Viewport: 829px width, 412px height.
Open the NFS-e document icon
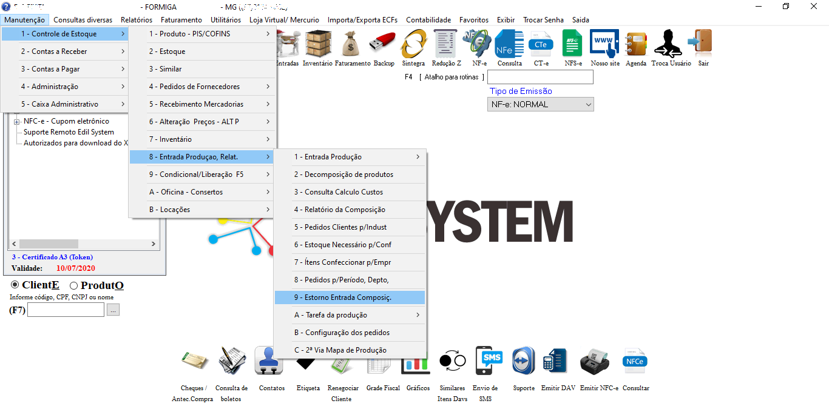click(x=572, y=45)
